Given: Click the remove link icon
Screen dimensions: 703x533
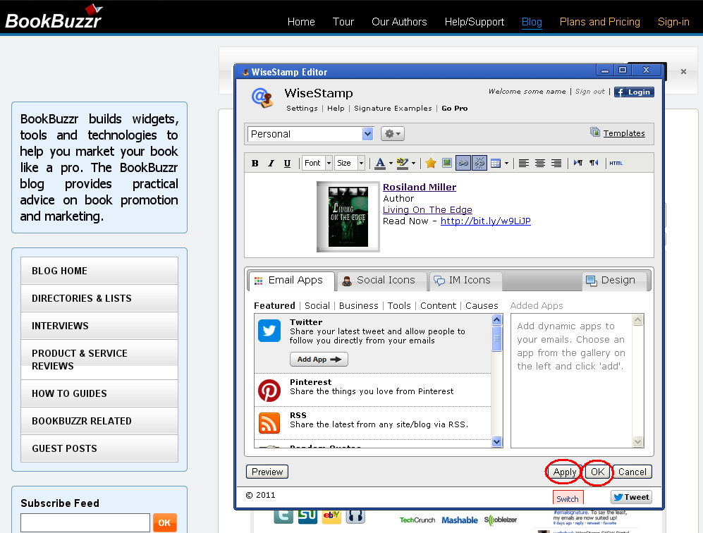Looking at the screenshot, I should [x=479, y=164].
